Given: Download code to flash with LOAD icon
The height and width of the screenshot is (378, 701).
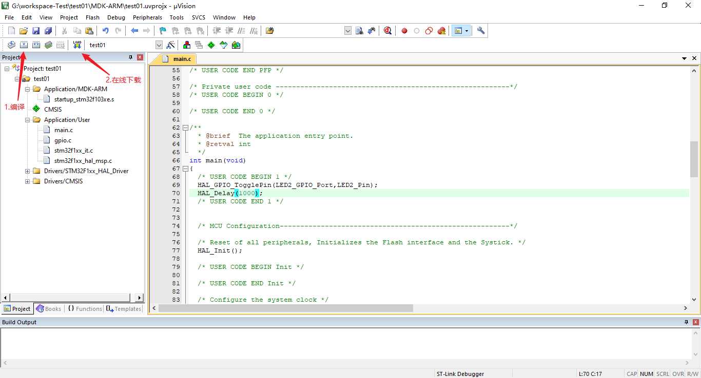Looking at the screenshot, I should (77, 45).
